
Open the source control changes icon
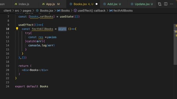tap(160, 4)
